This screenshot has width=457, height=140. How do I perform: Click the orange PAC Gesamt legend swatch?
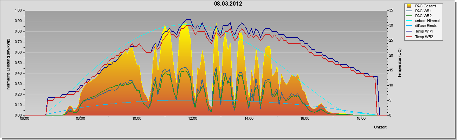coord(409,6)
